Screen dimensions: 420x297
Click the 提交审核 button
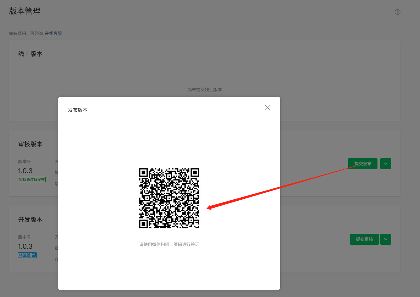click(x=364, y=239)
